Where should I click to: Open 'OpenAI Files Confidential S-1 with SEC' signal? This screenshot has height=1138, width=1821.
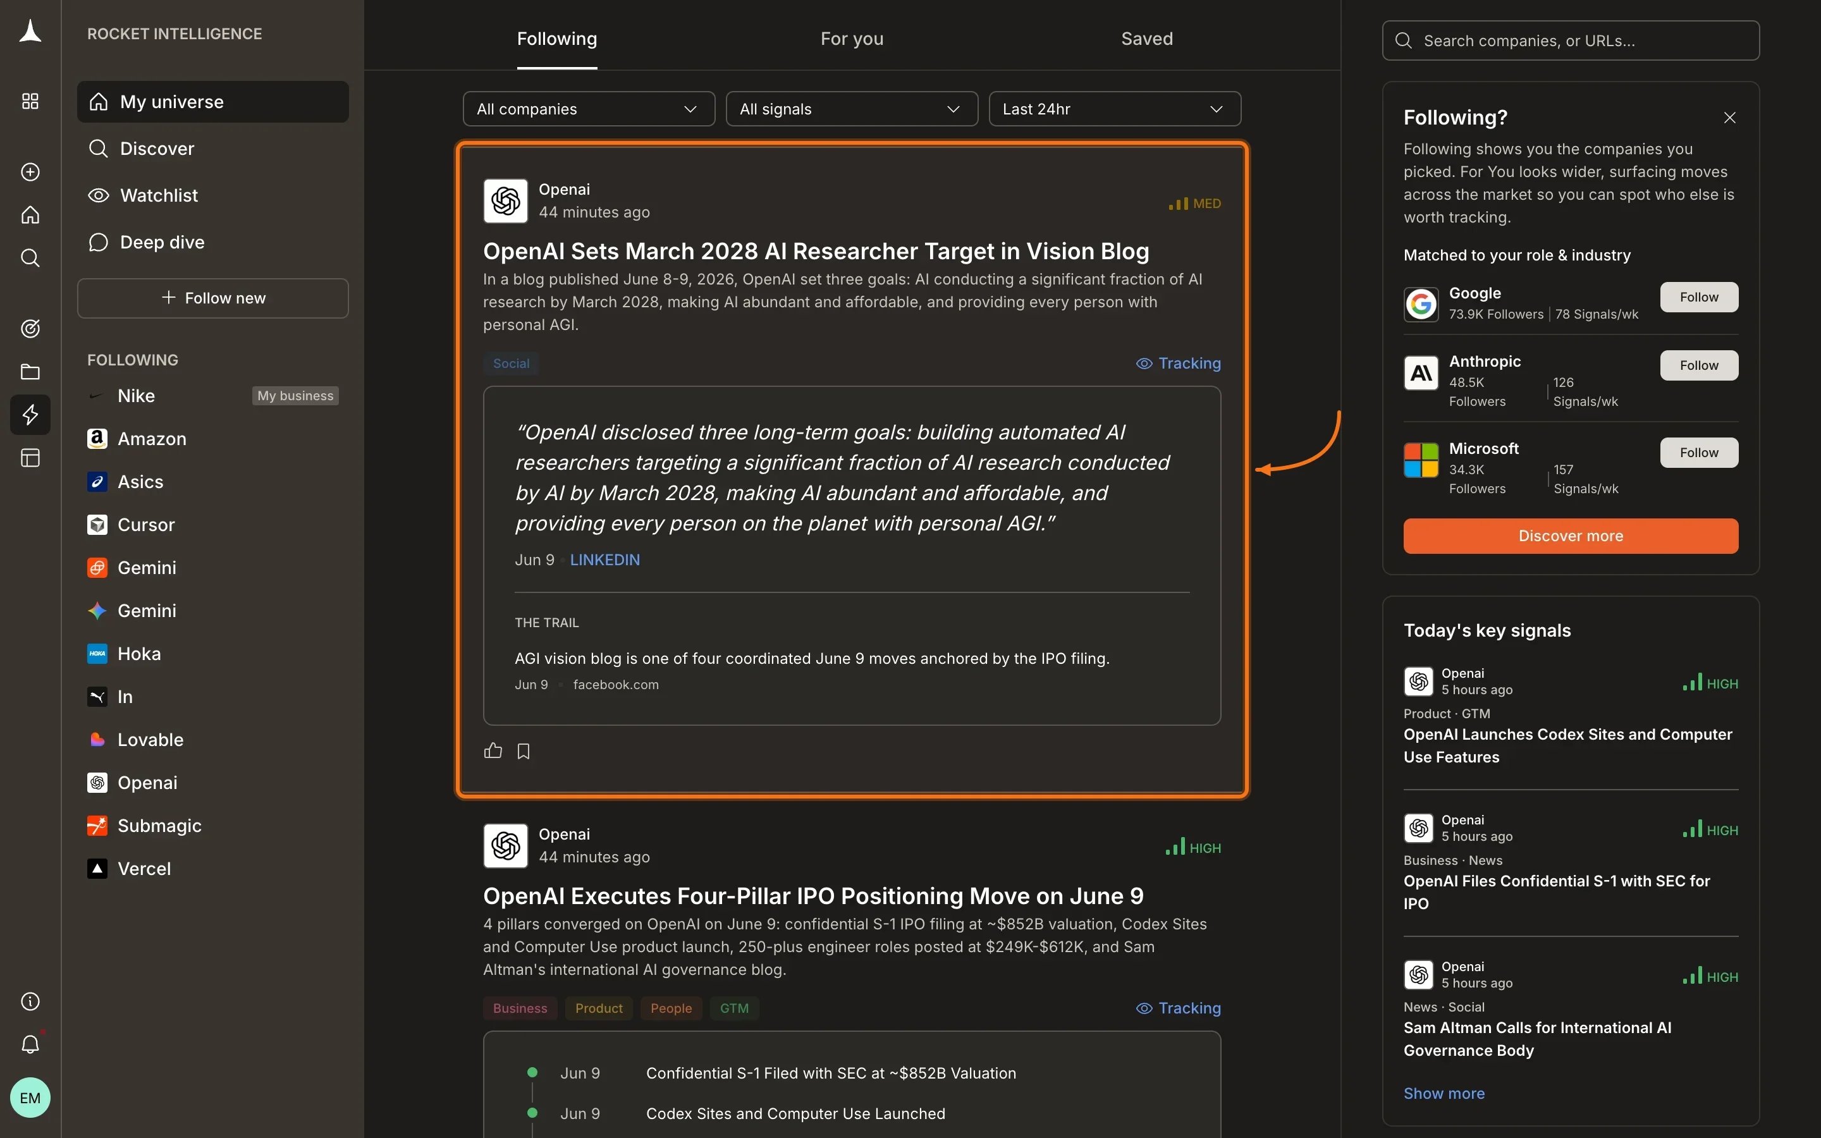click(x=1557, y=892)
